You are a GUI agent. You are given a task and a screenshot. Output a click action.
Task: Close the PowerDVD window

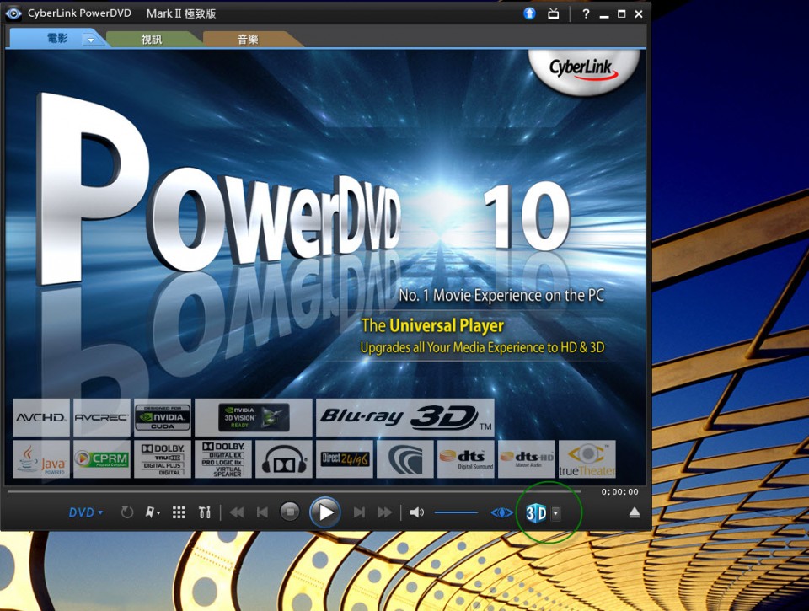639,14
